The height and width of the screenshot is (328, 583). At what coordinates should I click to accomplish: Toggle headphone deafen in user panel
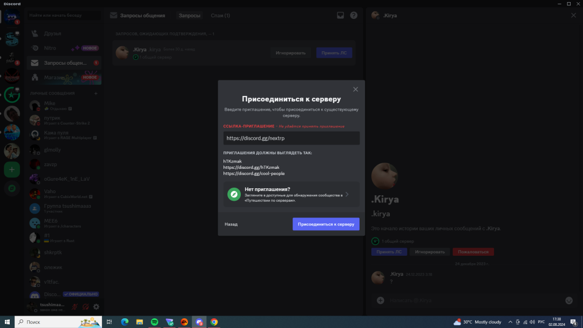85,307
